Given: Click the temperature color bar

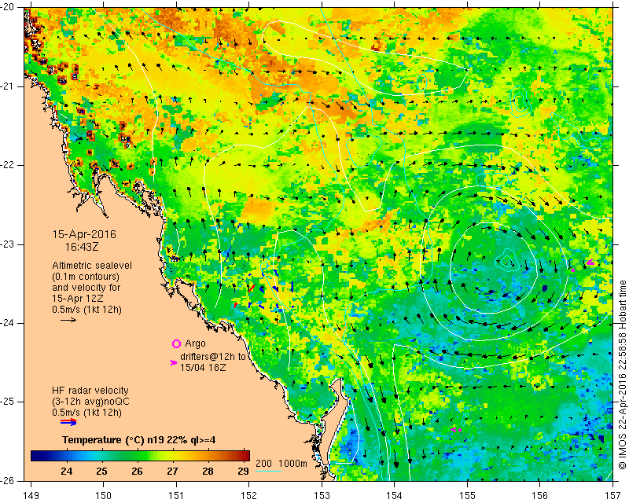Looking at the screenshot, I should point(140,456).
